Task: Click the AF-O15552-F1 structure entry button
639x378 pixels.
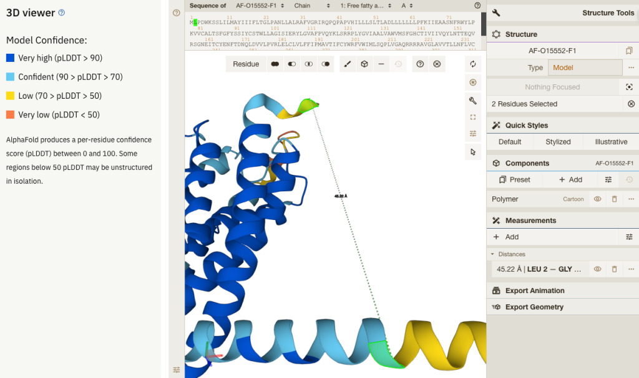Action: pos(552,51)
